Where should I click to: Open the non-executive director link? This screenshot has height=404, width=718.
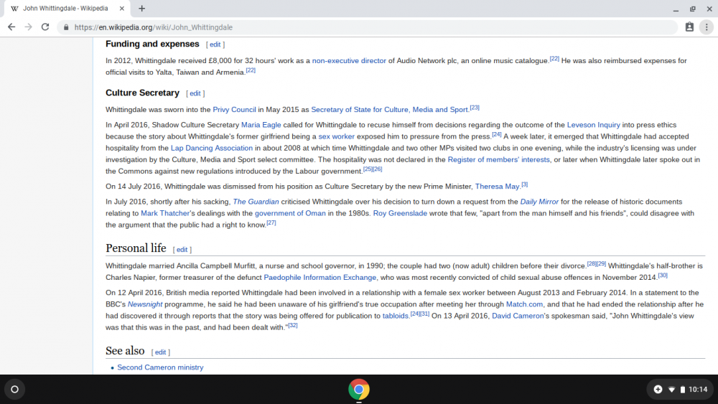pos(349,61)
